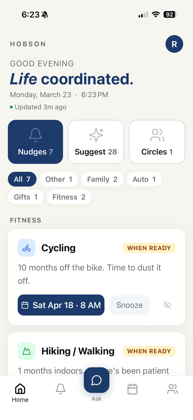Open Nudges via the bell card icon

pyautogui.click(x=35, y=135)
